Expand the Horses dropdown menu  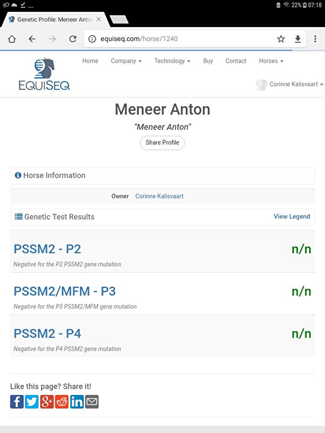tap(271, 61)
